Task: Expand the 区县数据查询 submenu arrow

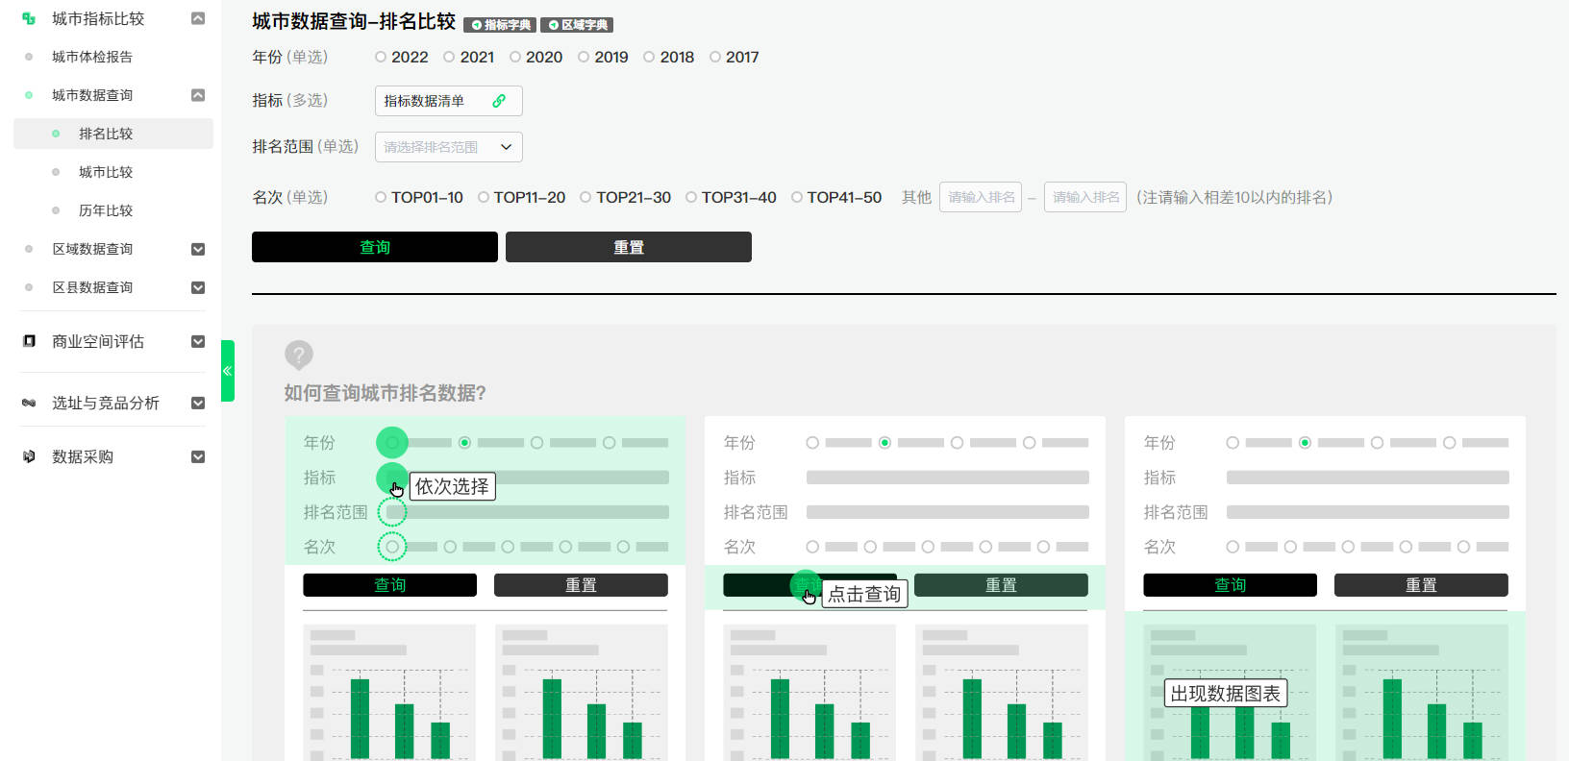Action: 198,287
